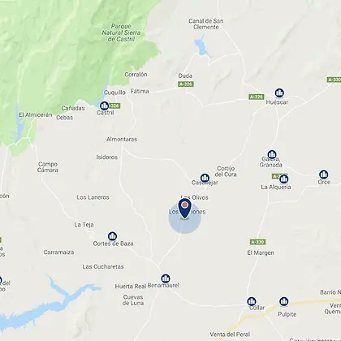The image size is (341, 341).
Task: Click the hotel marker at La Alquería
Action: tap(283, 179)
